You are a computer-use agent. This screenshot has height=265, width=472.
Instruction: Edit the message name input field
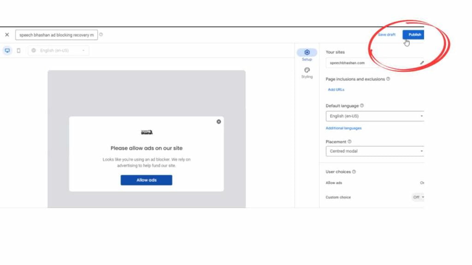point(57,35)
